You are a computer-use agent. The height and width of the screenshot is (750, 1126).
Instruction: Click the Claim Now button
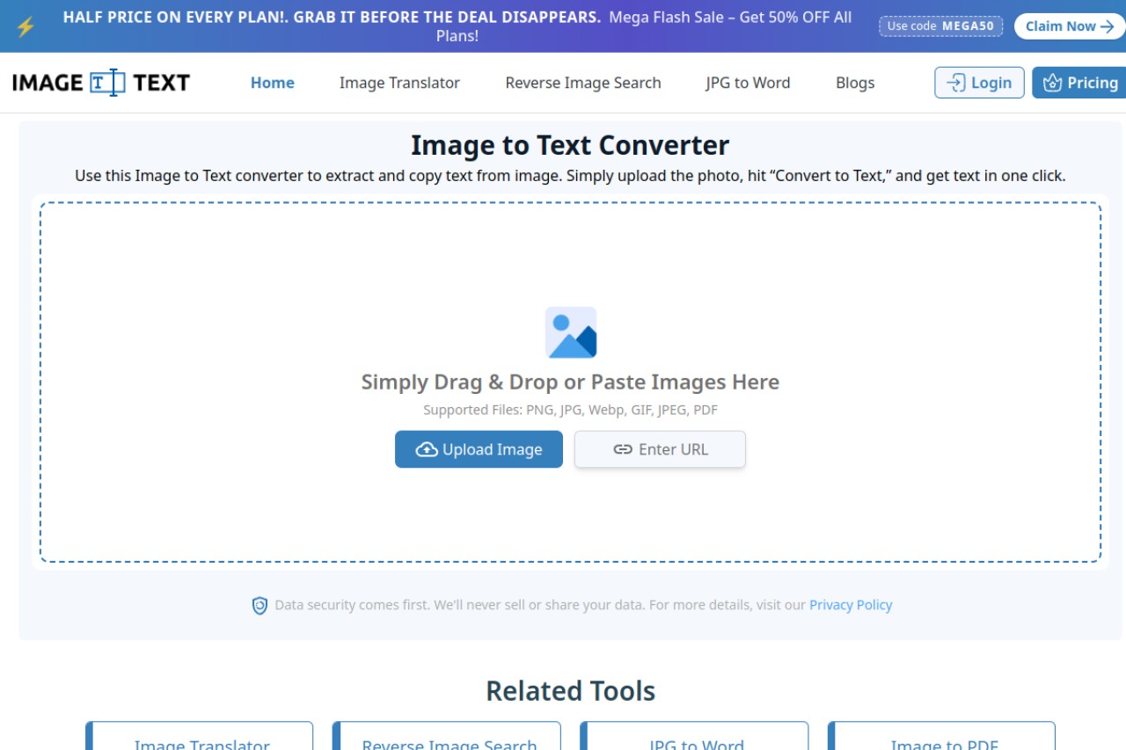[1070, 26]
